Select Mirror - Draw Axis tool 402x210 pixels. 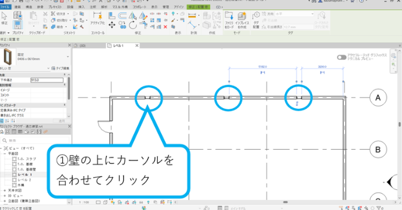pyautogui.click(x=143, y=16)
